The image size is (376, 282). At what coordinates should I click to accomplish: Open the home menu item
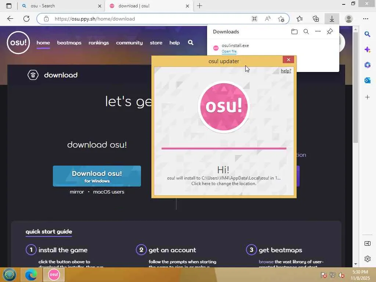click(x=43, y=43)
